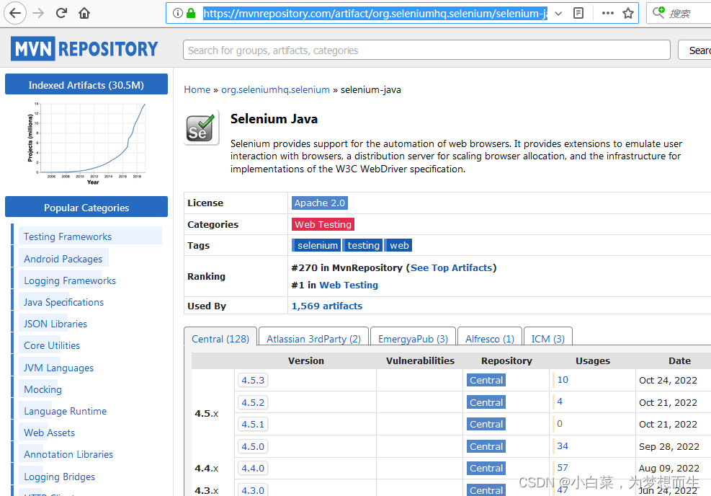Viewport: 711px width, 496px height.
Task: Bookmark this page with the star
Action: pyautogui.click(x=629, y=13)
